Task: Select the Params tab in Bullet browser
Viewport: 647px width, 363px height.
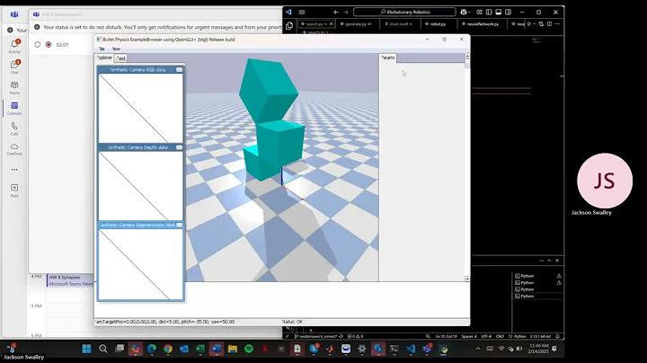Action: (387, 58)
